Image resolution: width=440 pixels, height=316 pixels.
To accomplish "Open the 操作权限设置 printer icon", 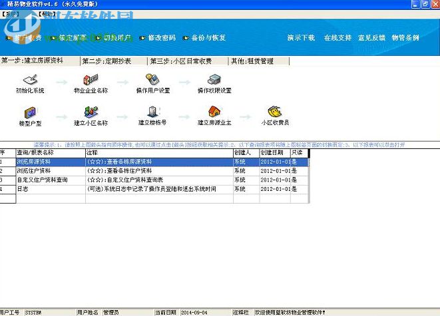I will point(214,80).
